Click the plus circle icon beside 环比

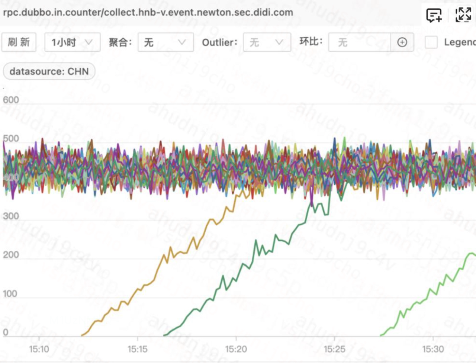[402, 42]
